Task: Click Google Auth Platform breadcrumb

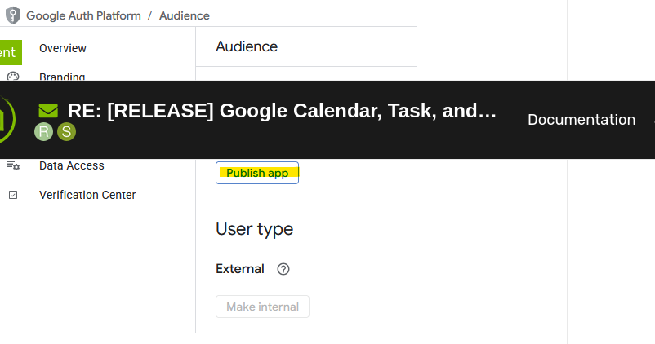Action: pos(83,15)
